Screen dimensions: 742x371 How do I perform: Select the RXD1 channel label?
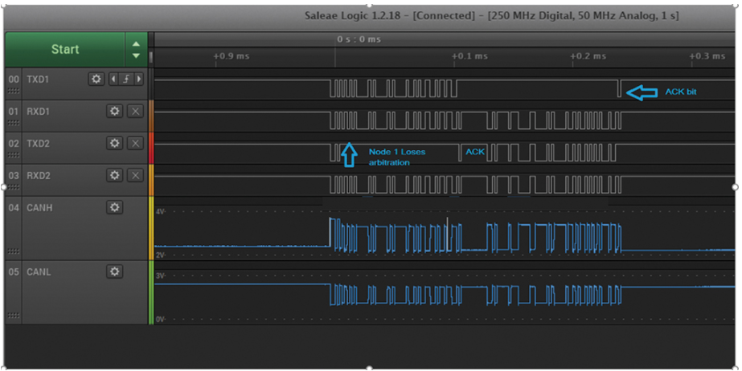[x=39, y=112]
